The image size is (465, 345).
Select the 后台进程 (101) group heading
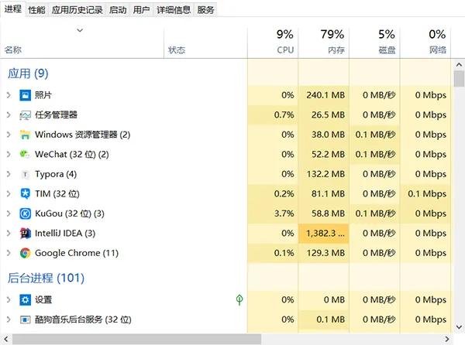pos(46,278)
